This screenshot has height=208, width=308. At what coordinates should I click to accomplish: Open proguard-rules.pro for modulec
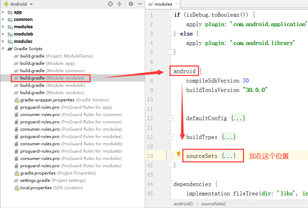tap(68, 166)
